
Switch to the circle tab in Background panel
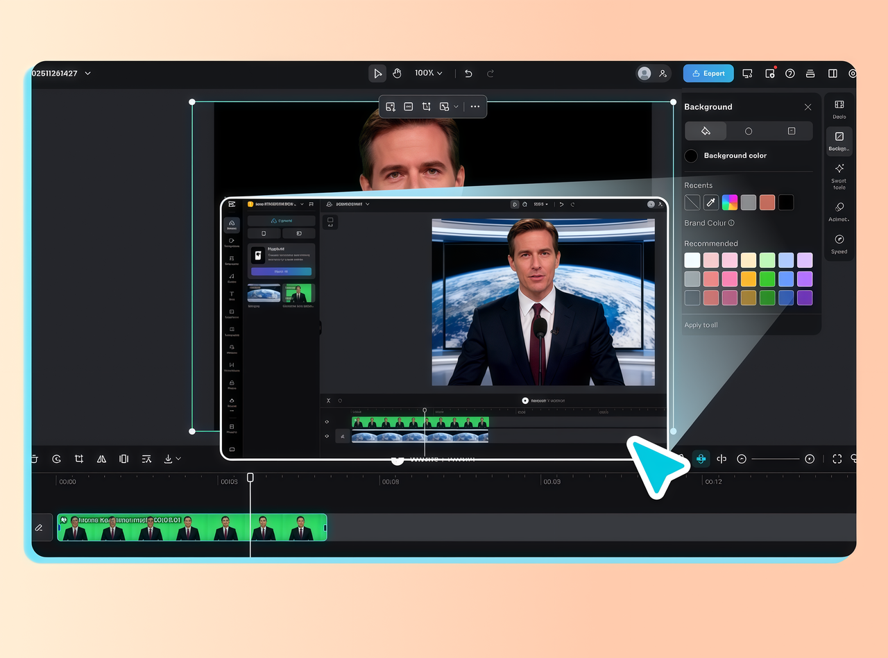(749, 131)
